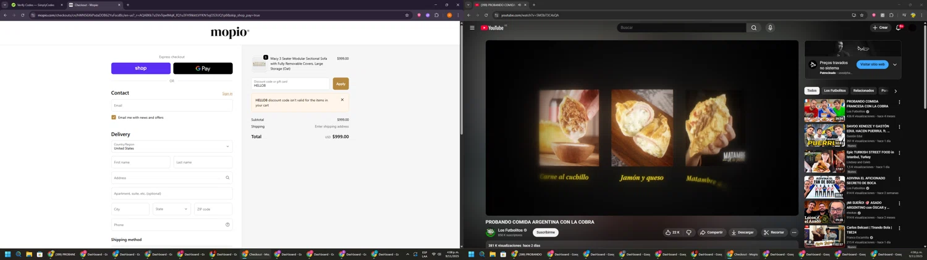Open File Explorer from left taskbar
This screenshot has height=260, width=927.
[29, 254]
